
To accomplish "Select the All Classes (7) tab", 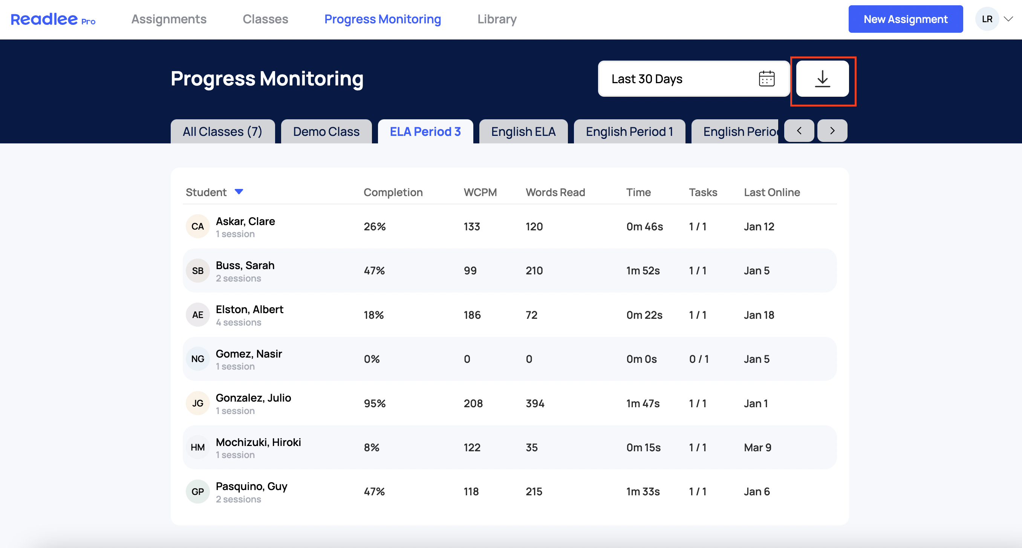I will [x=223, y=132].
